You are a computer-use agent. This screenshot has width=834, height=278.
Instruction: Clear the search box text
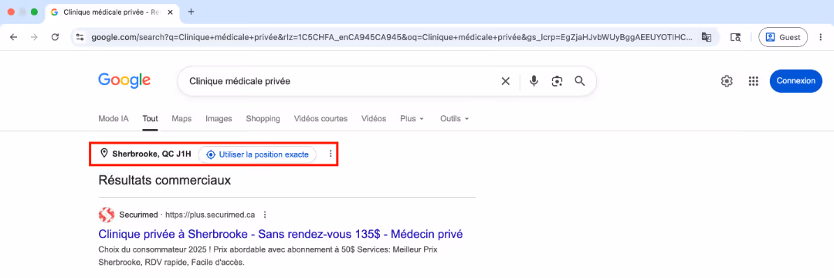pyautogui.click(x=505, y=81)
